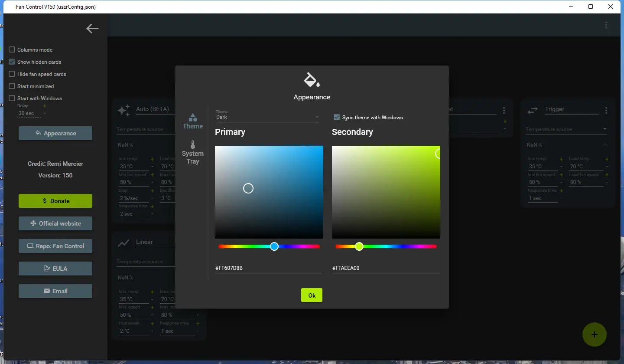Image resolution: width=624 pixels, height=364 pixels.
Task: View the EULA
Action: (55, 269)
